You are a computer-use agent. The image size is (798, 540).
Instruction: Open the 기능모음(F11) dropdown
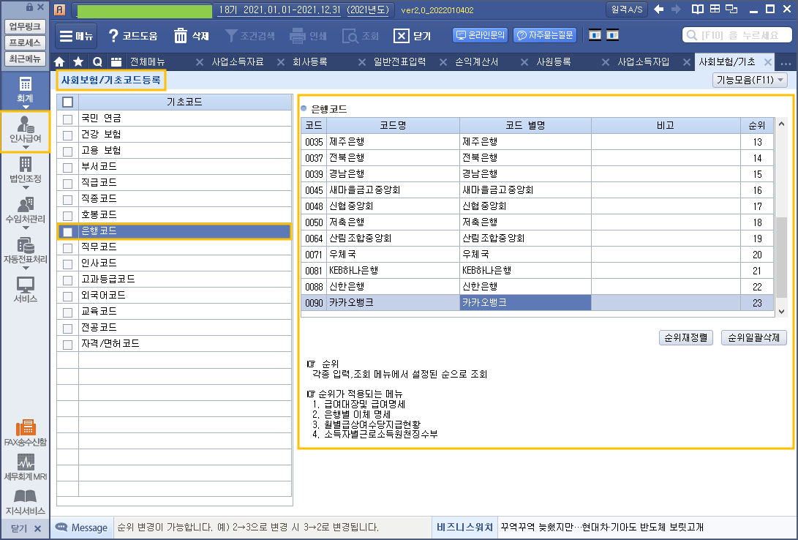pos(750,80)
